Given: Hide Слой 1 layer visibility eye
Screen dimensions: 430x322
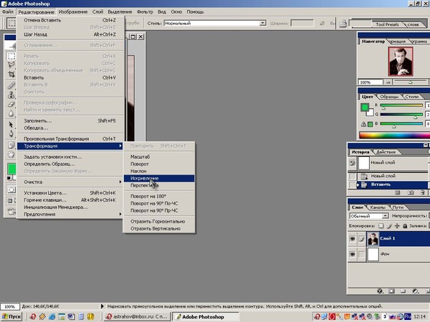Looking at the screenshot, I should coord(353,239).
